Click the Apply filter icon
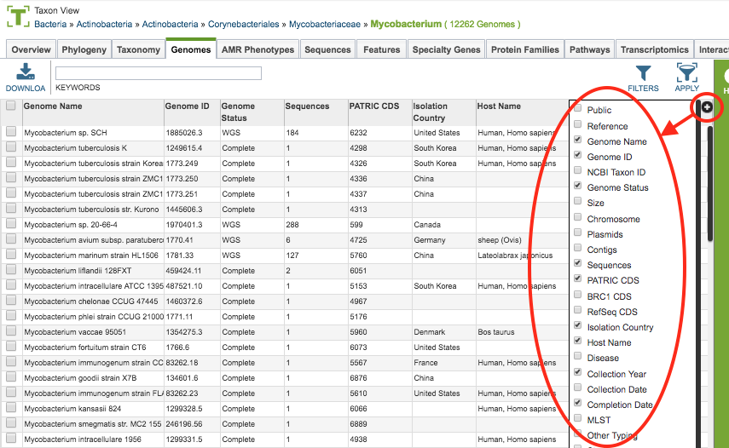 point(686,73)
